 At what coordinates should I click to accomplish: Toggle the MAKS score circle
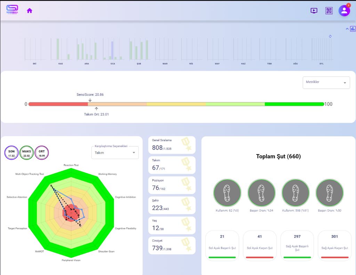[x=26, y=152]
